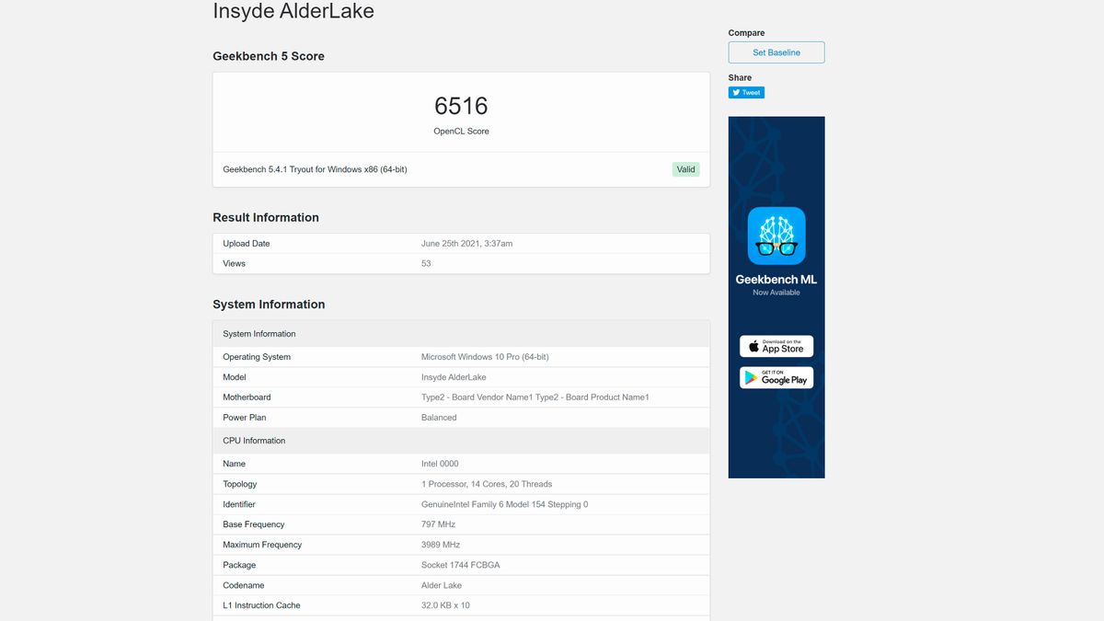
Task: Click the Views count row
Action: (x=461, y=263)
